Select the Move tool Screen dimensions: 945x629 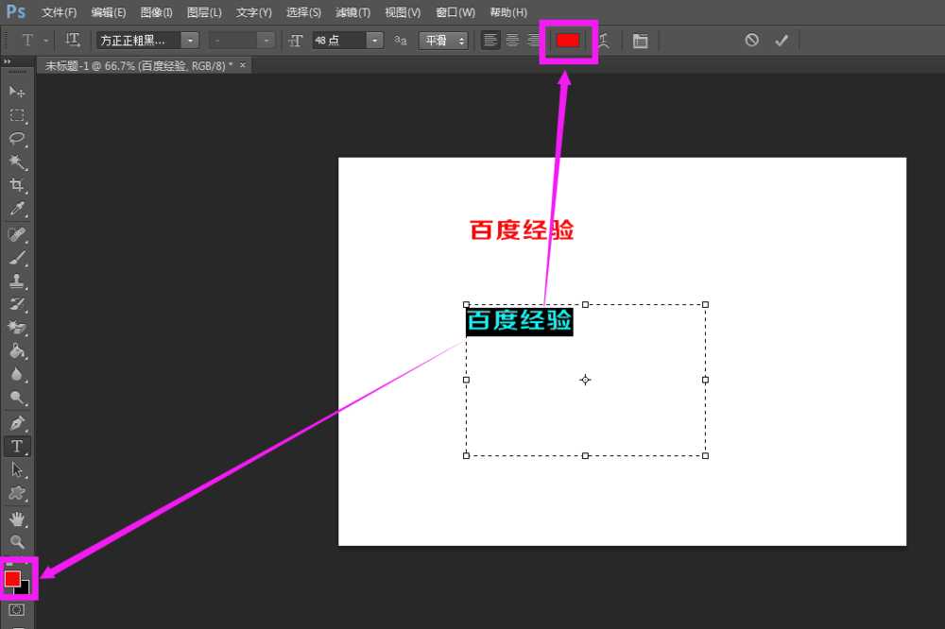point(15,92)
